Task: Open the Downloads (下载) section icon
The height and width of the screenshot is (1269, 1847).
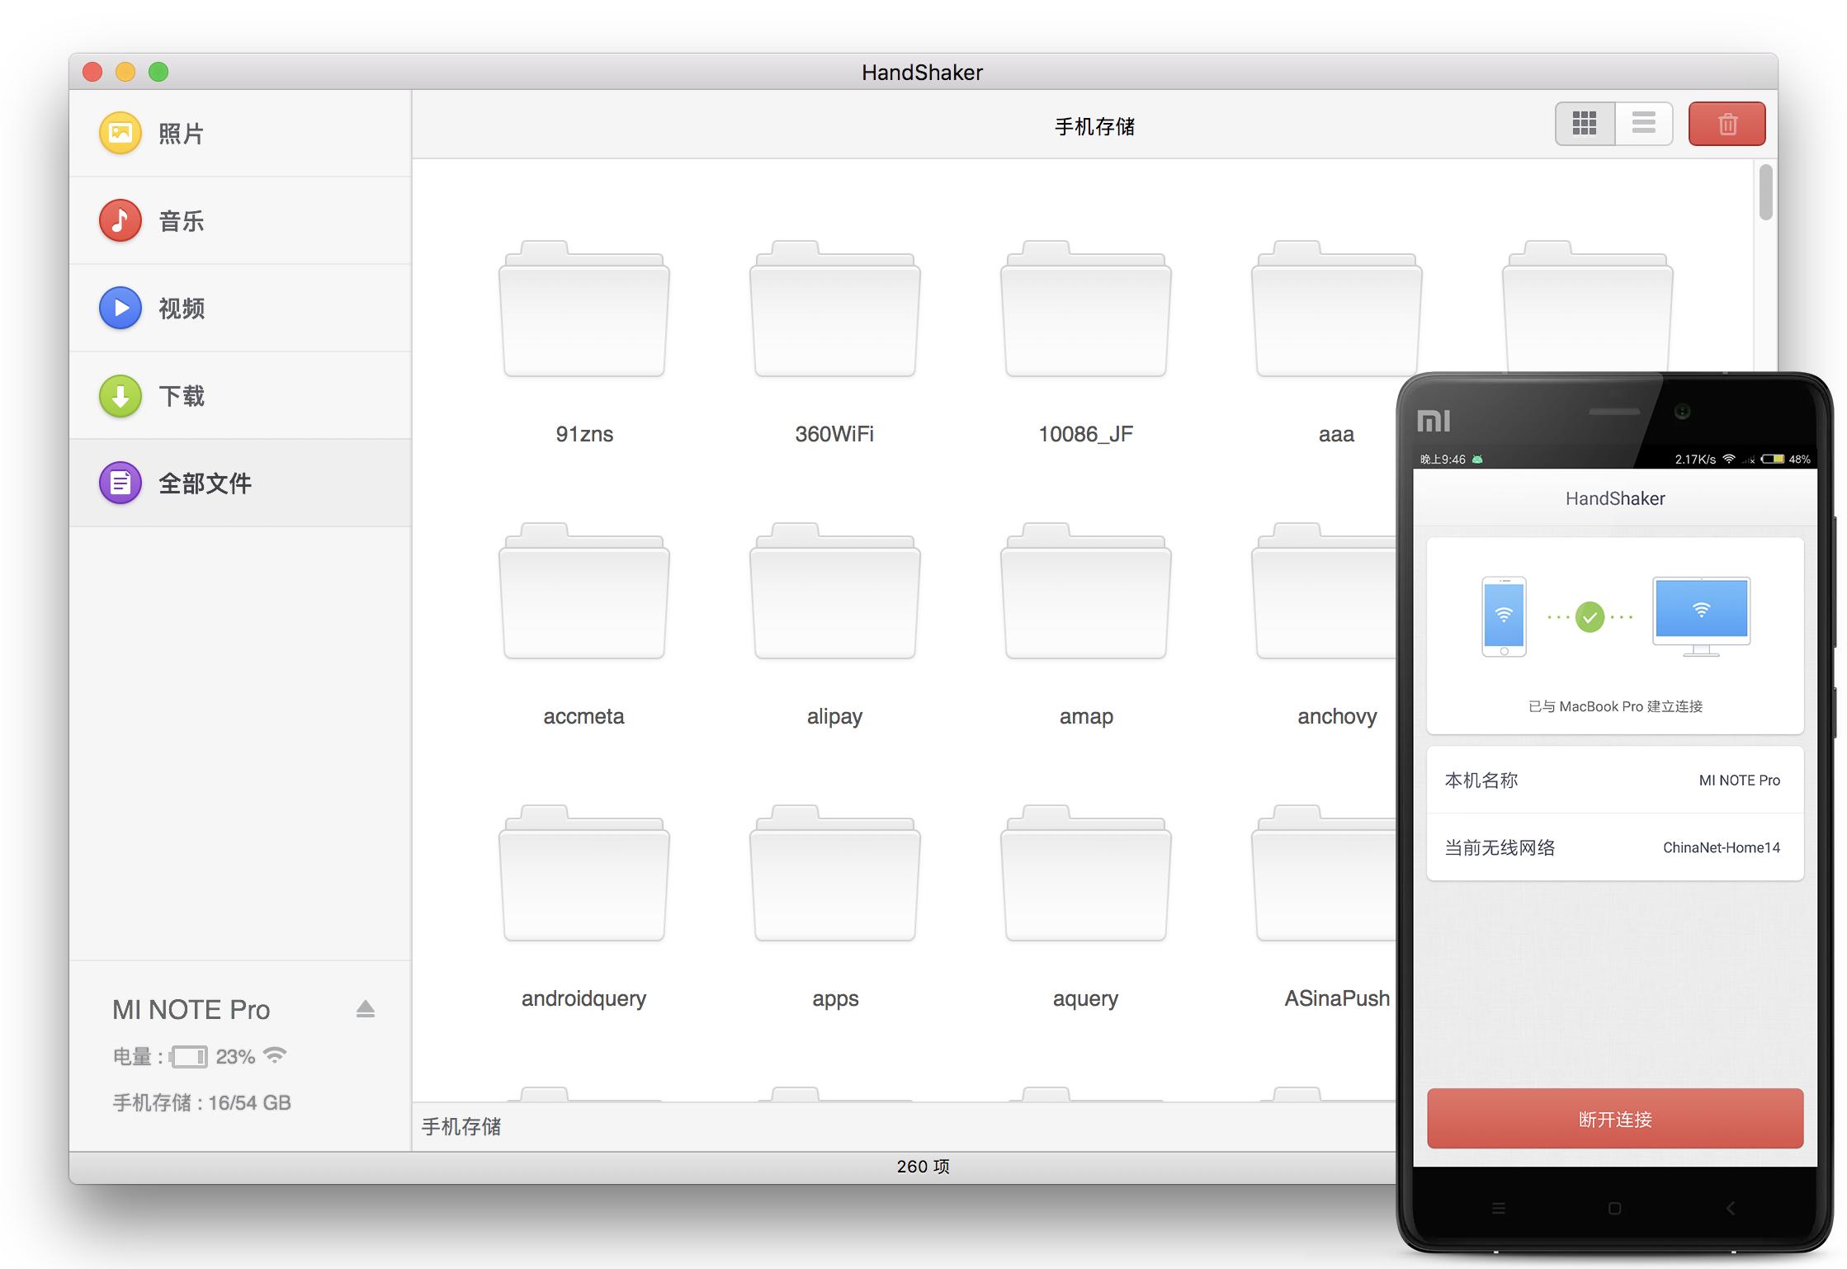Action: [x=120, y=396]
